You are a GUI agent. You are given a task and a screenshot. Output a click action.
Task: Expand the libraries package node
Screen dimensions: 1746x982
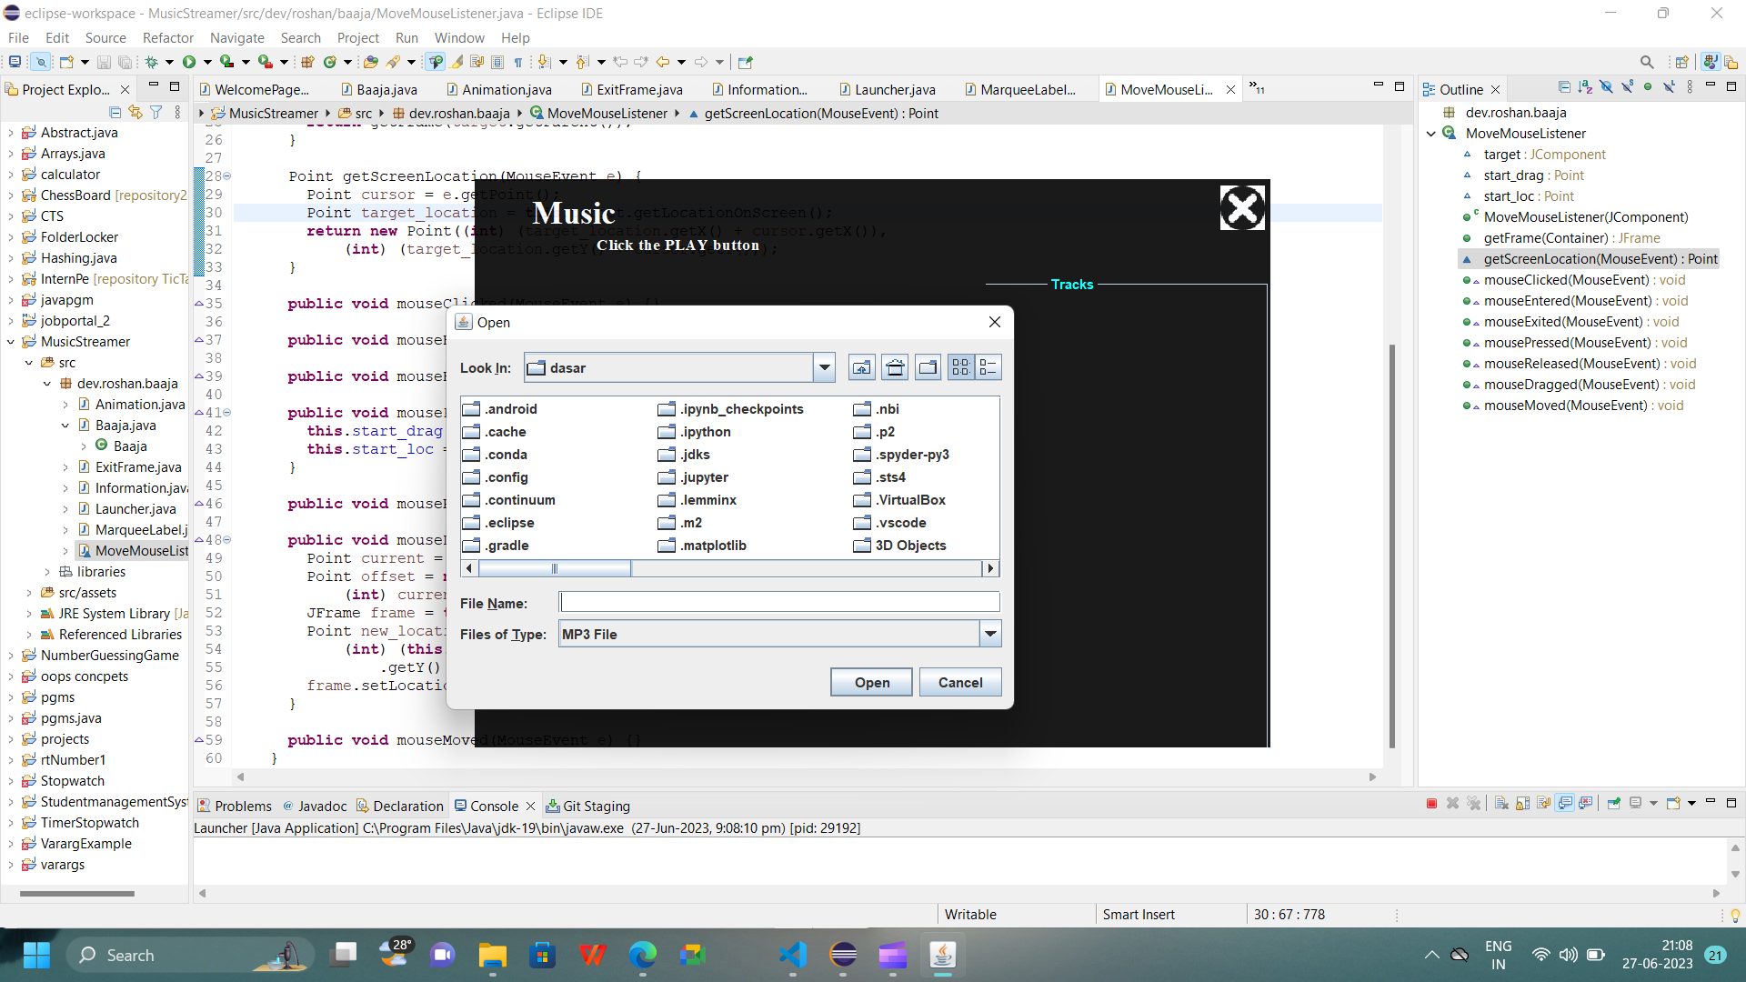pos(47,572)
